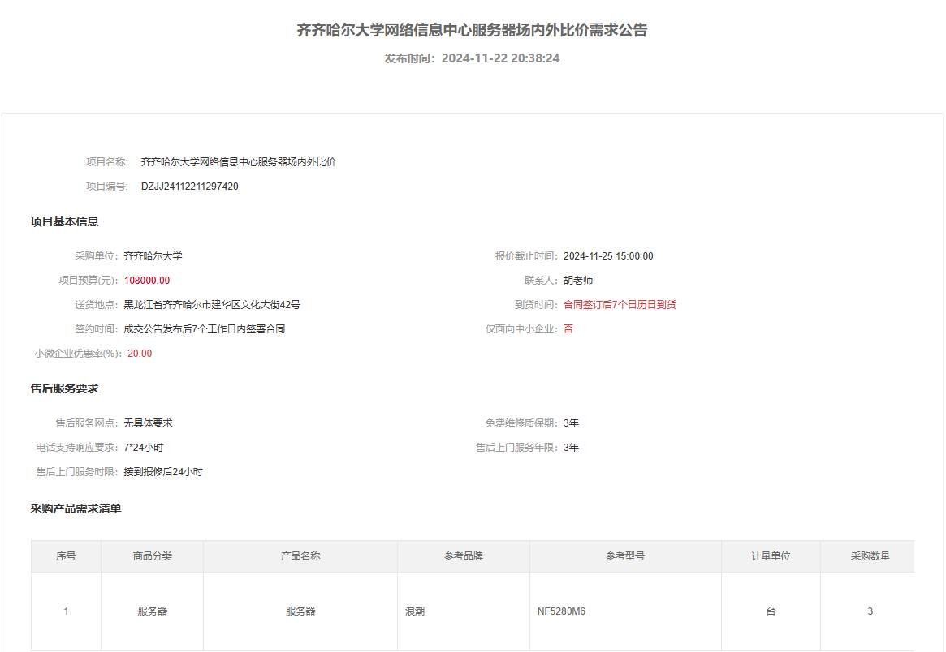946x652 pixels.
Task: Click the red delivery time text
Action: [620, 305]
